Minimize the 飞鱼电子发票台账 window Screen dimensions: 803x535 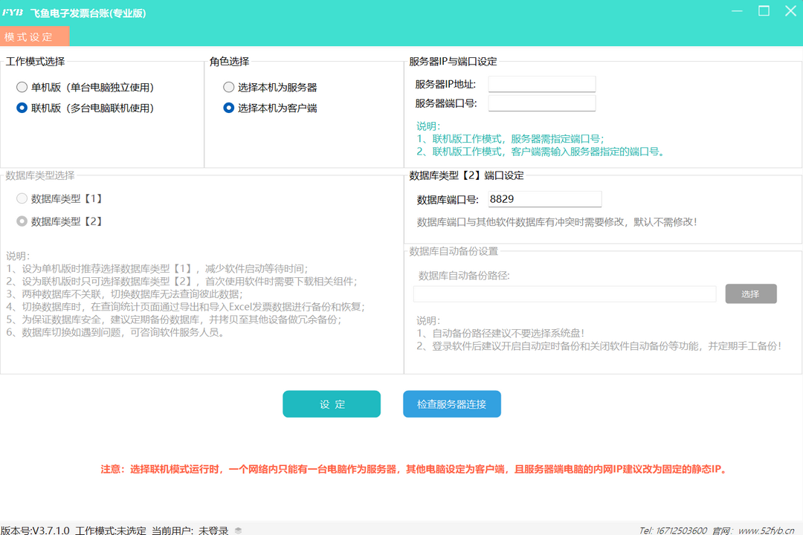[x=737, y=11]
